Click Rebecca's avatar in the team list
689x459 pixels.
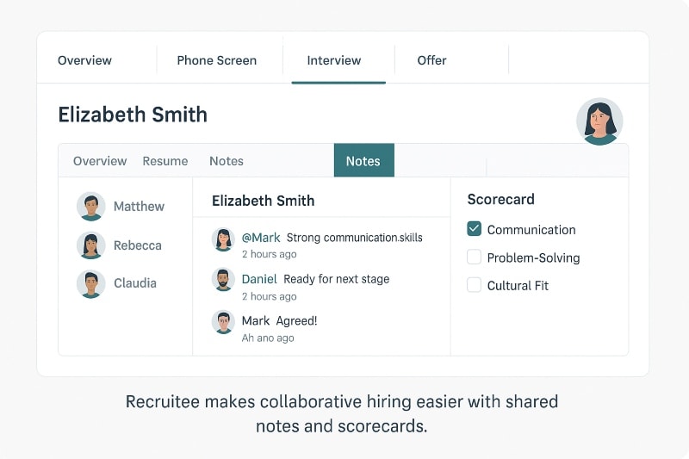(90, 245)
